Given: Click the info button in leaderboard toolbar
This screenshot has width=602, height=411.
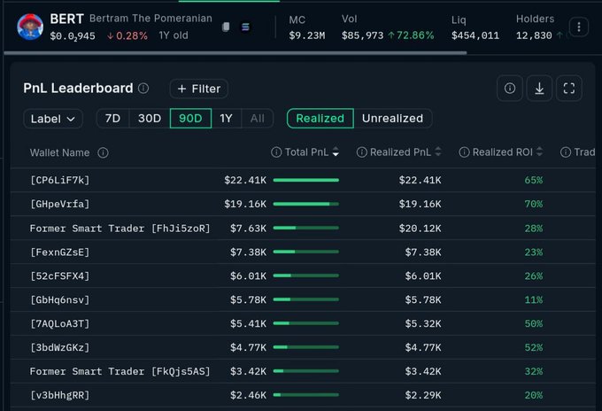Looking at the screenshot, I should point(509,89).
